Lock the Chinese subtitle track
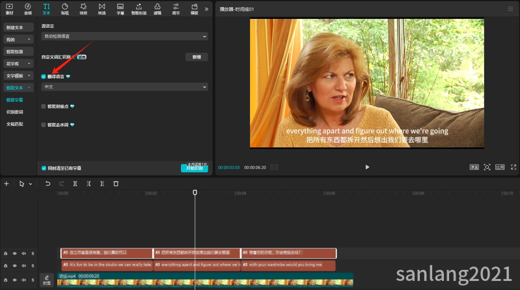This screenshot has height=290, width=520. (x=6, y=254)
